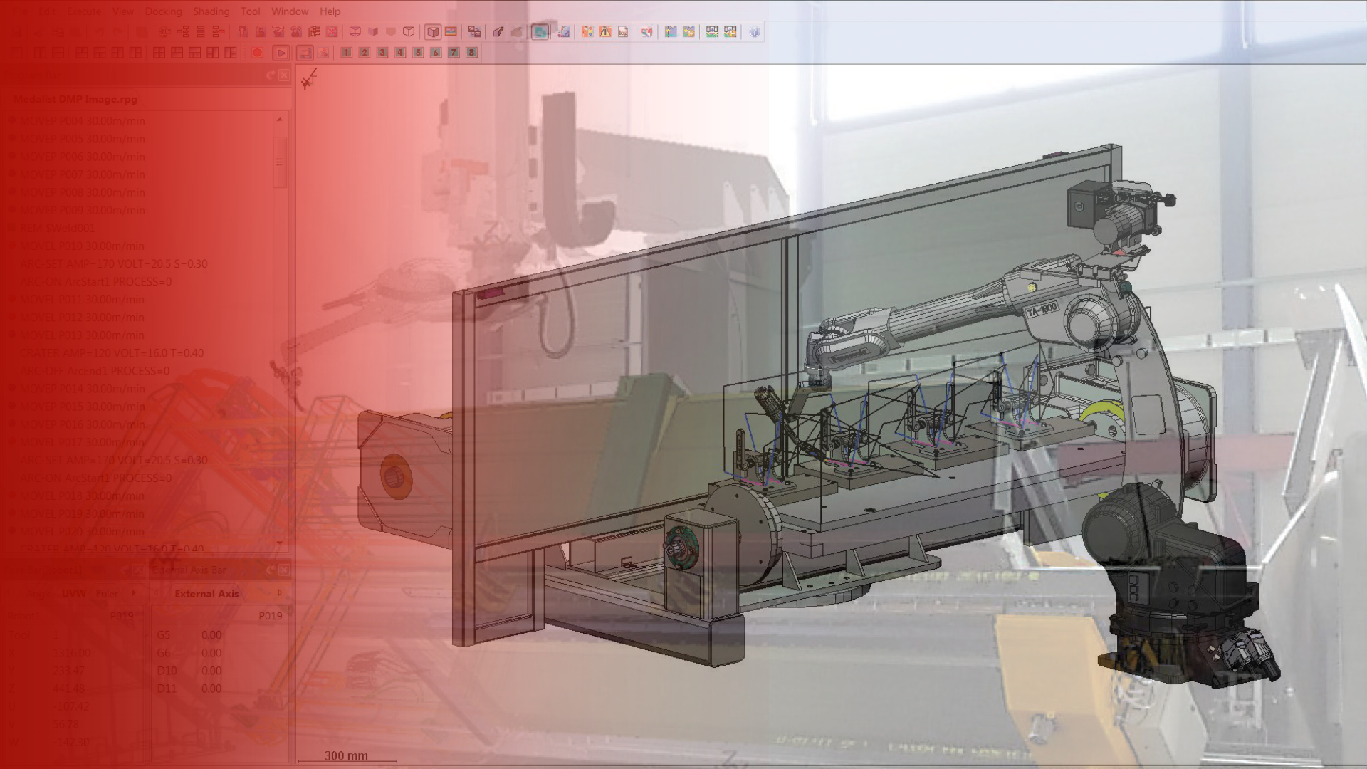The width and height of the screenshot is (1367, 769).
Task: Click left tab-scroll arrow before External Axis
Action: click(x=157, y=593)
